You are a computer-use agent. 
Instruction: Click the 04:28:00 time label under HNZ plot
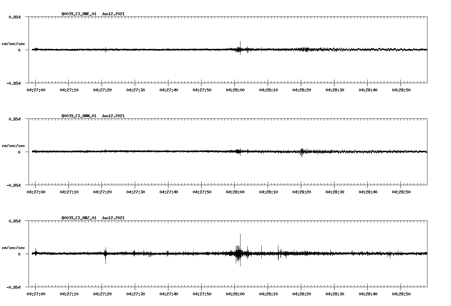[x=235, y=294]
